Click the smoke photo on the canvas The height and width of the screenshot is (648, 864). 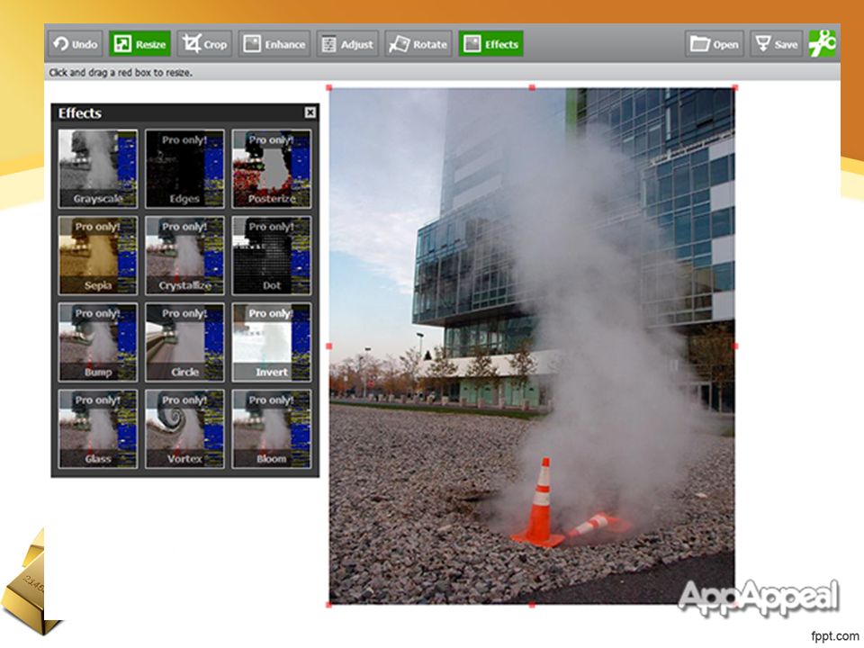click(532, 346)
